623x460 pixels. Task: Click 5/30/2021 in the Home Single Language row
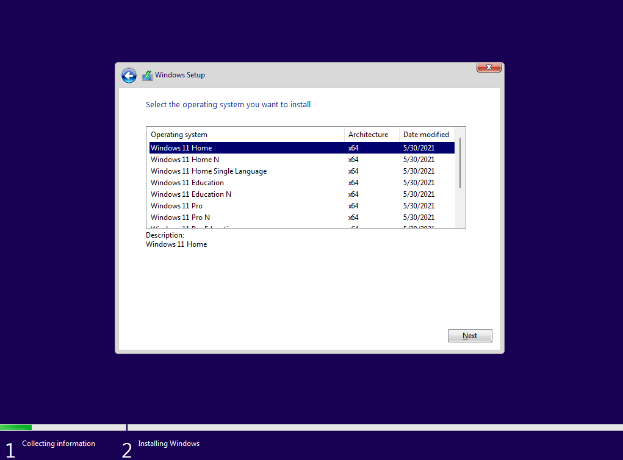[x=419, y=171]
